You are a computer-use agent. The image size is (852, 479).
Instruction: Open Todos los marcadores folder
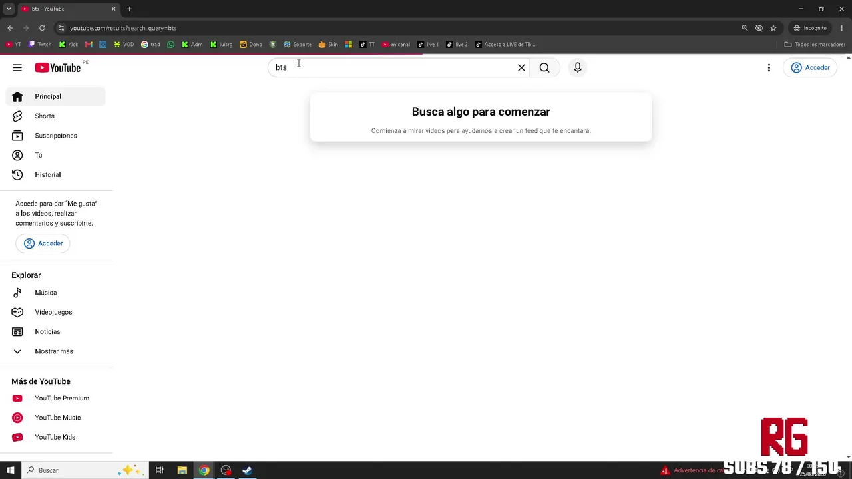tap(815, 45)
